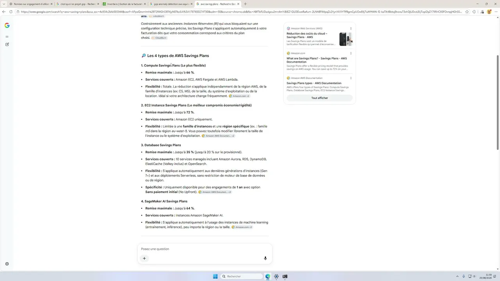Click the '3. Database Savings Plans' heading

(x=161, y=145)
